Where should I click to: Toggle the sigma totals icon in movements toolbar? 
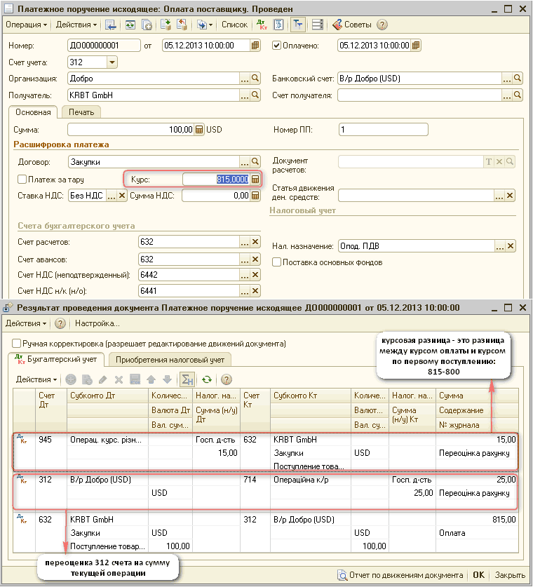(x=187, y=379)
